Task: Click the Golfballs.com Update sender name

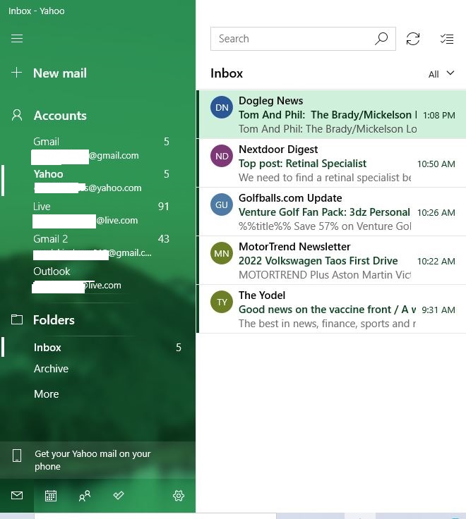Action: point(290,198)
